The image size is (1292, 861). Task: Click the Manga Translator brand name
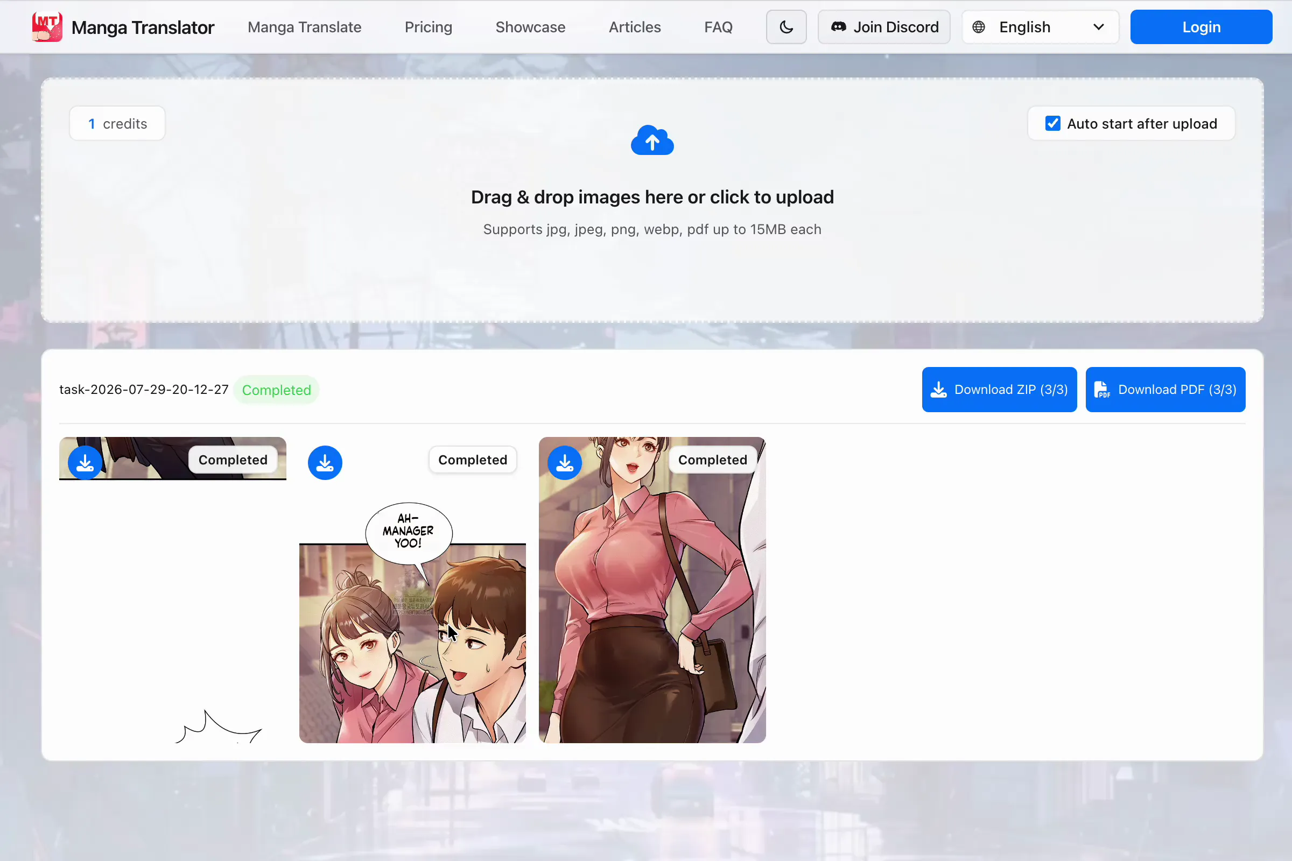pyautogui.click(x=143, y=27)
